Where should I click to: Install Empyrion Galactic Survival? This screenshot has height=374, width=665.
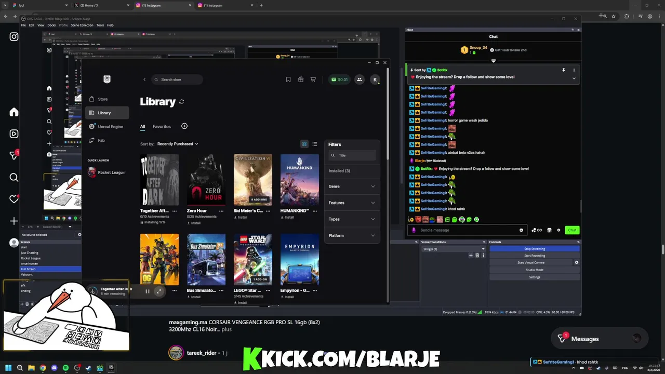coord(287,297)
